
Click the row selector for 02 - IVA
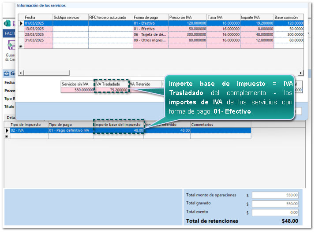(7, 130)
